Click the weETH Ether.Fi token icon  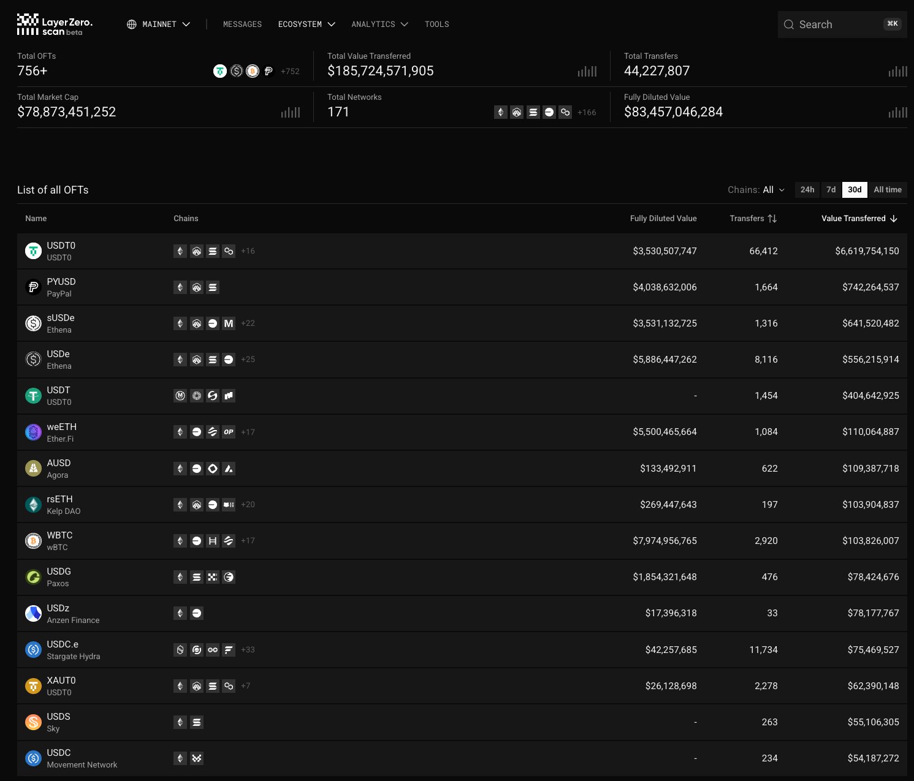(33, 432)
